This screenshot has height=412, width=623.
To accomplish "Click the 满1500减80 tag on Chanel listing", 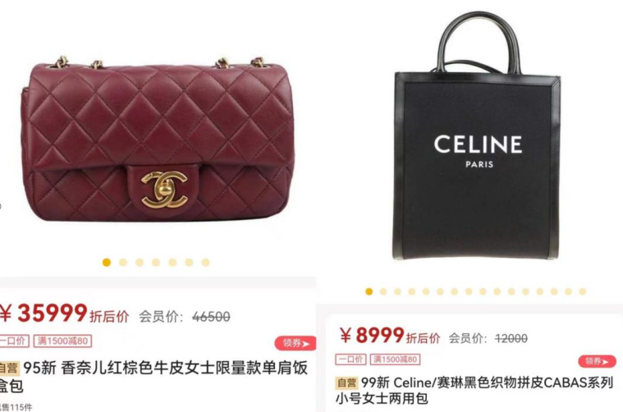I will point(62,341).
